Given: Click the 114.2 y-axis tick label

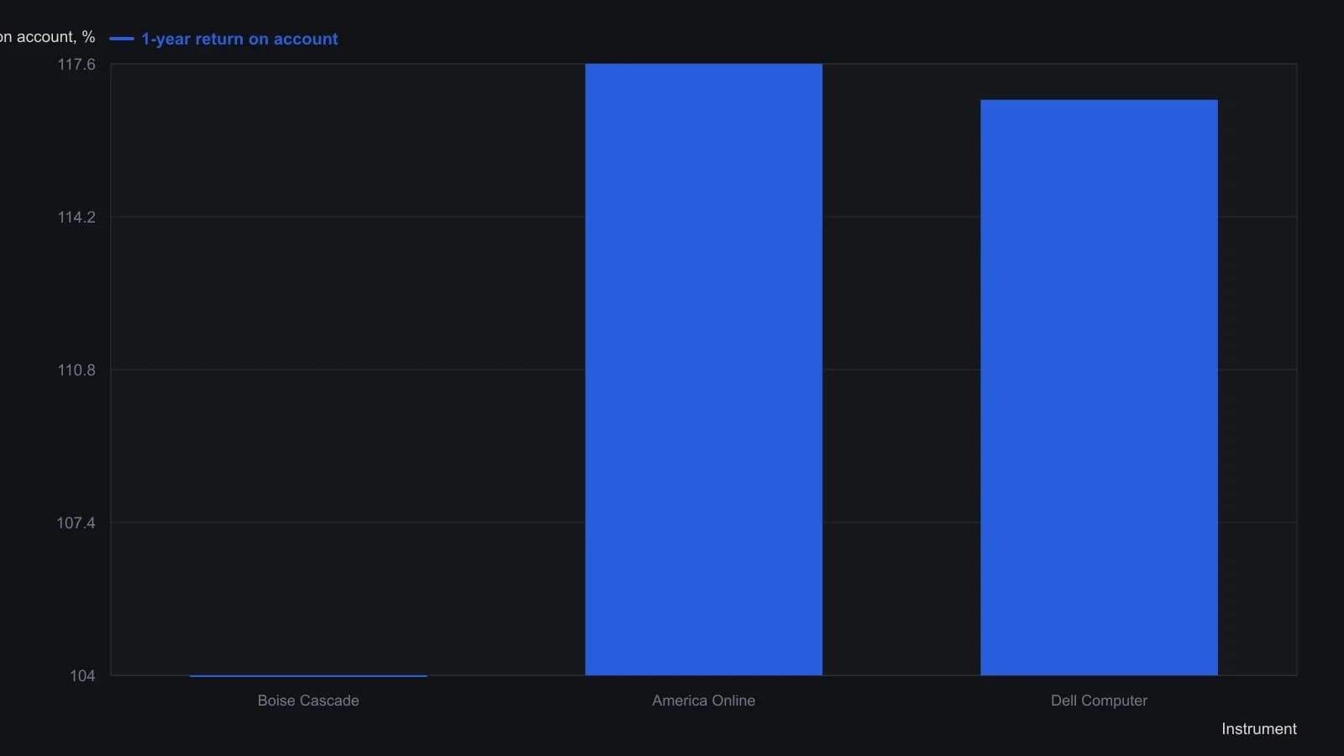Looking at the screenshot, I should point(76,218).
